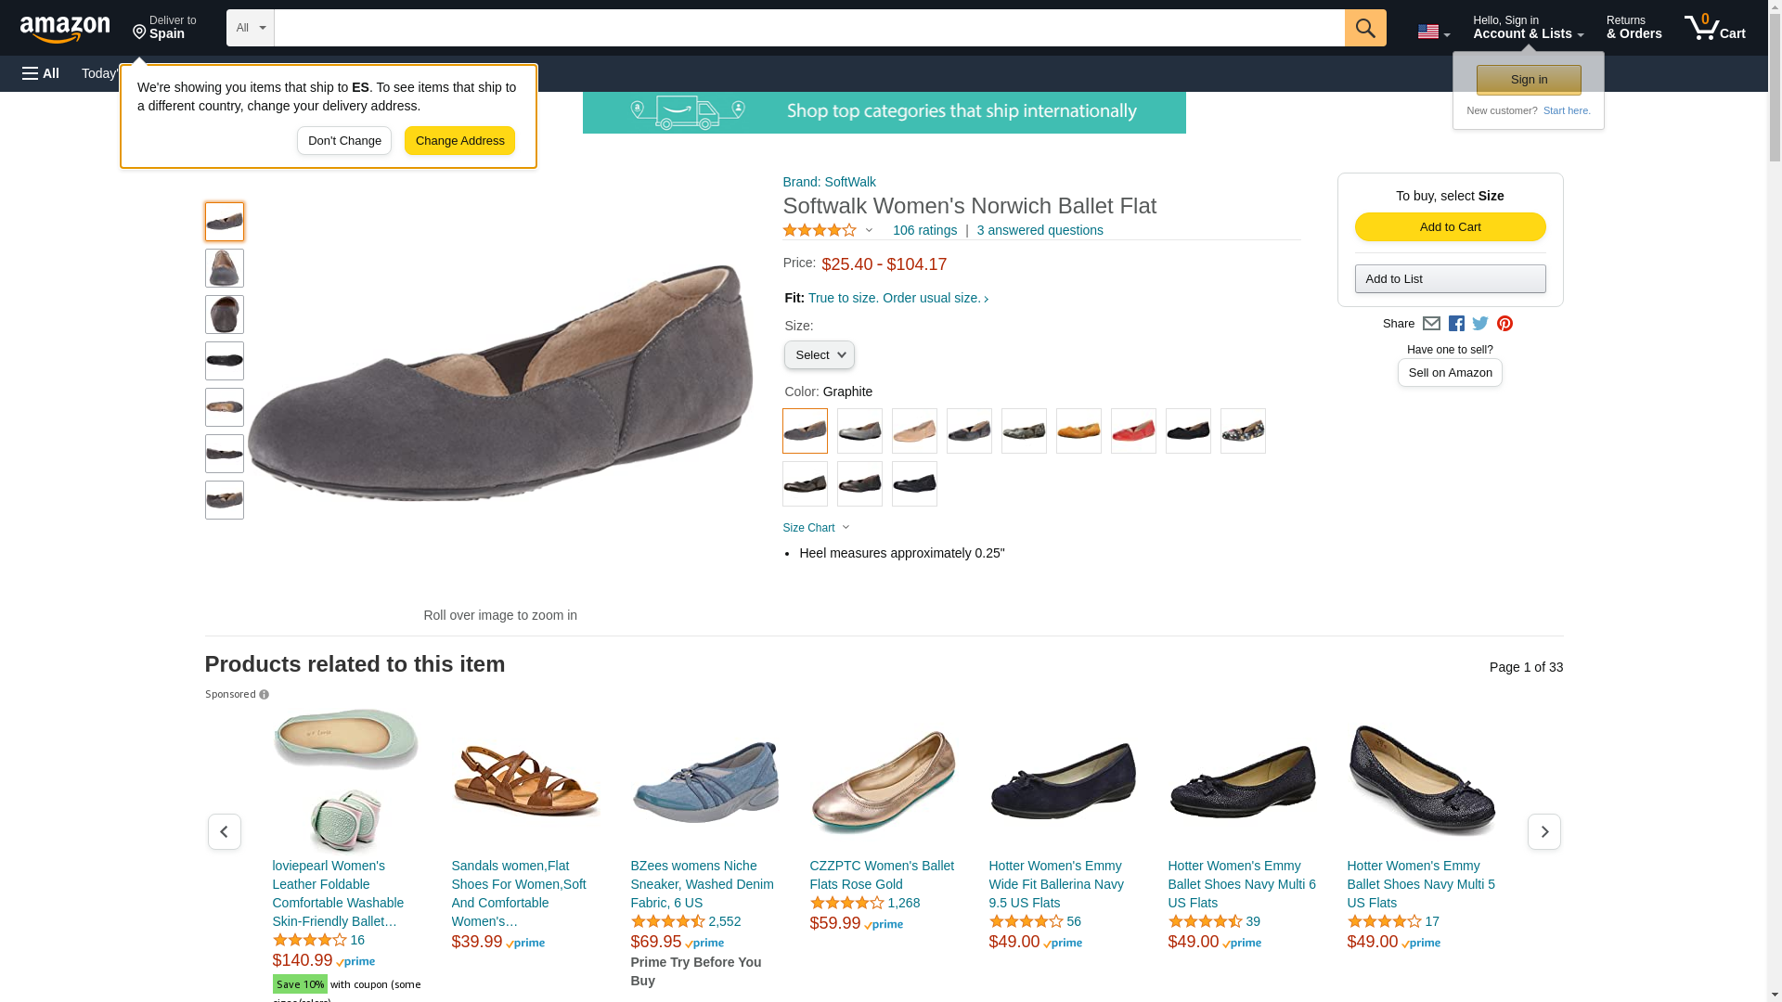
Task: Share the product on Facebook
Action: point(1456,324)
